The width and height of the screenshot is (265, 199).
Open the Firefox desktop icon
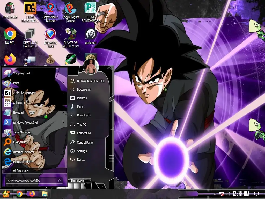pos(10,59)
